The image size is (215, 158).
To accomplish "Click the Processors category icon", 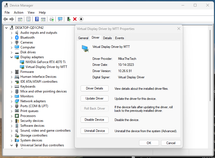I will pyautogui.click(x=17, y=116).
